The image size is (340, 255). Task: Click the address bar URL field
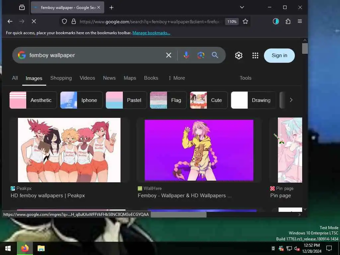pos(150,22)
